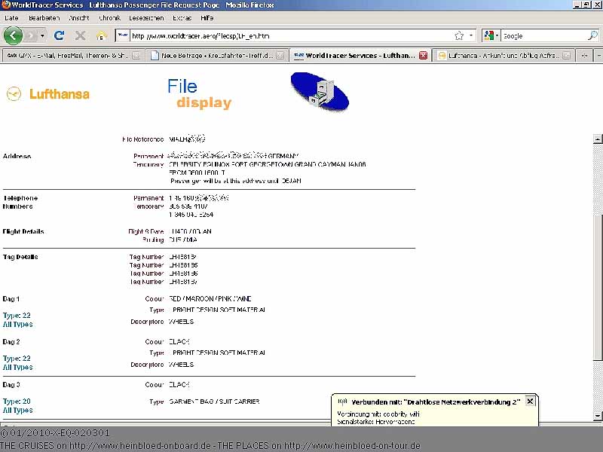
Task: Open the Lesezeichen menu
Action: point(146,17)
